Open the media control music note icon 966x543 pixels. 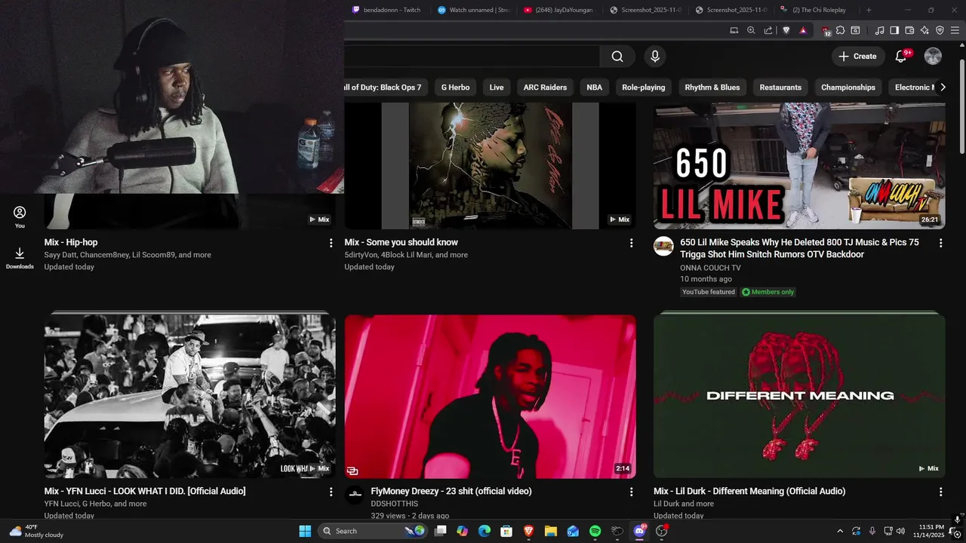879,30
